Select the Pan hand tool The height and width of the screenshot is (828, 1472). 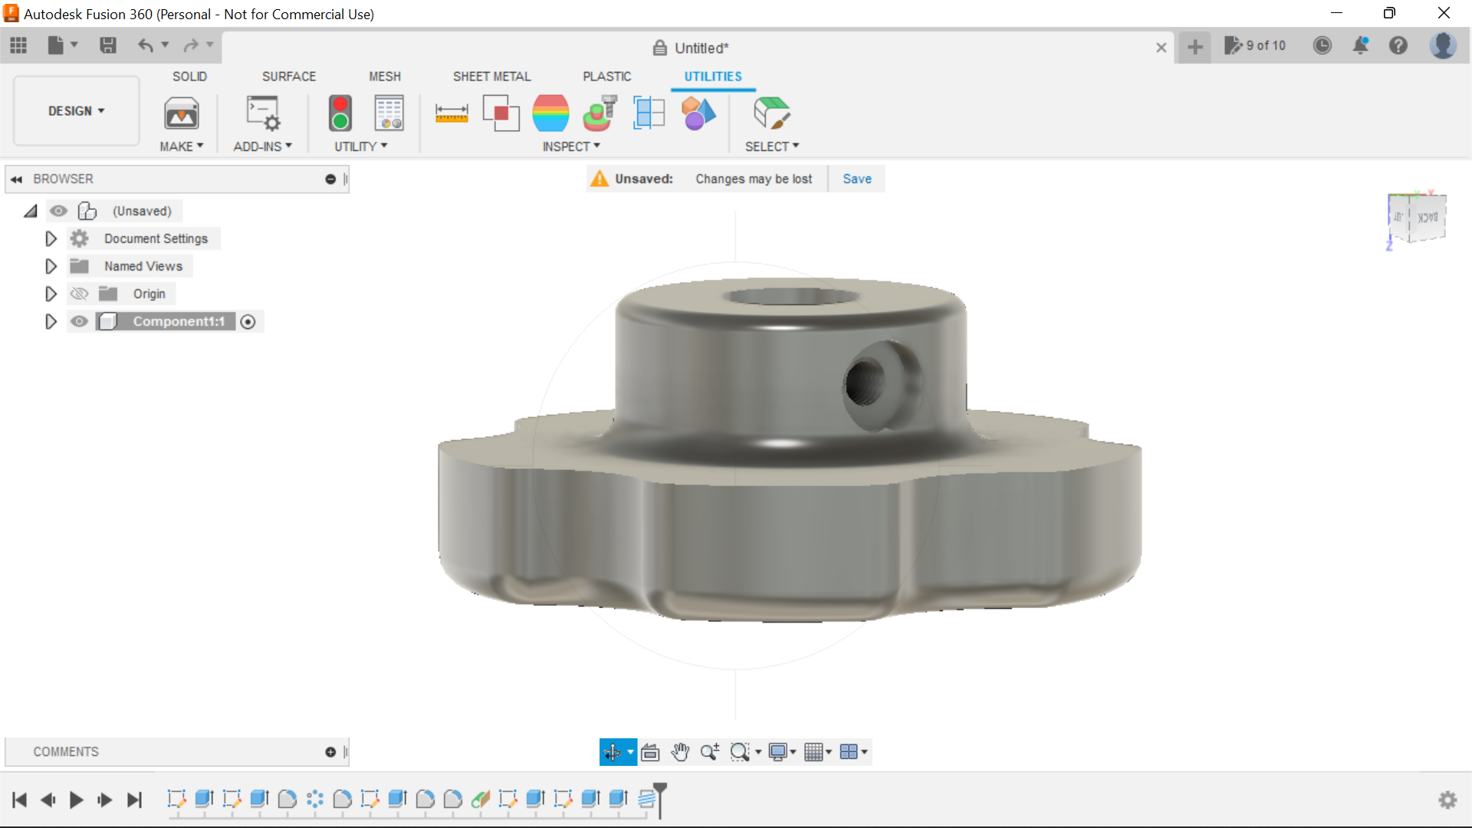(x=680, y=752)
